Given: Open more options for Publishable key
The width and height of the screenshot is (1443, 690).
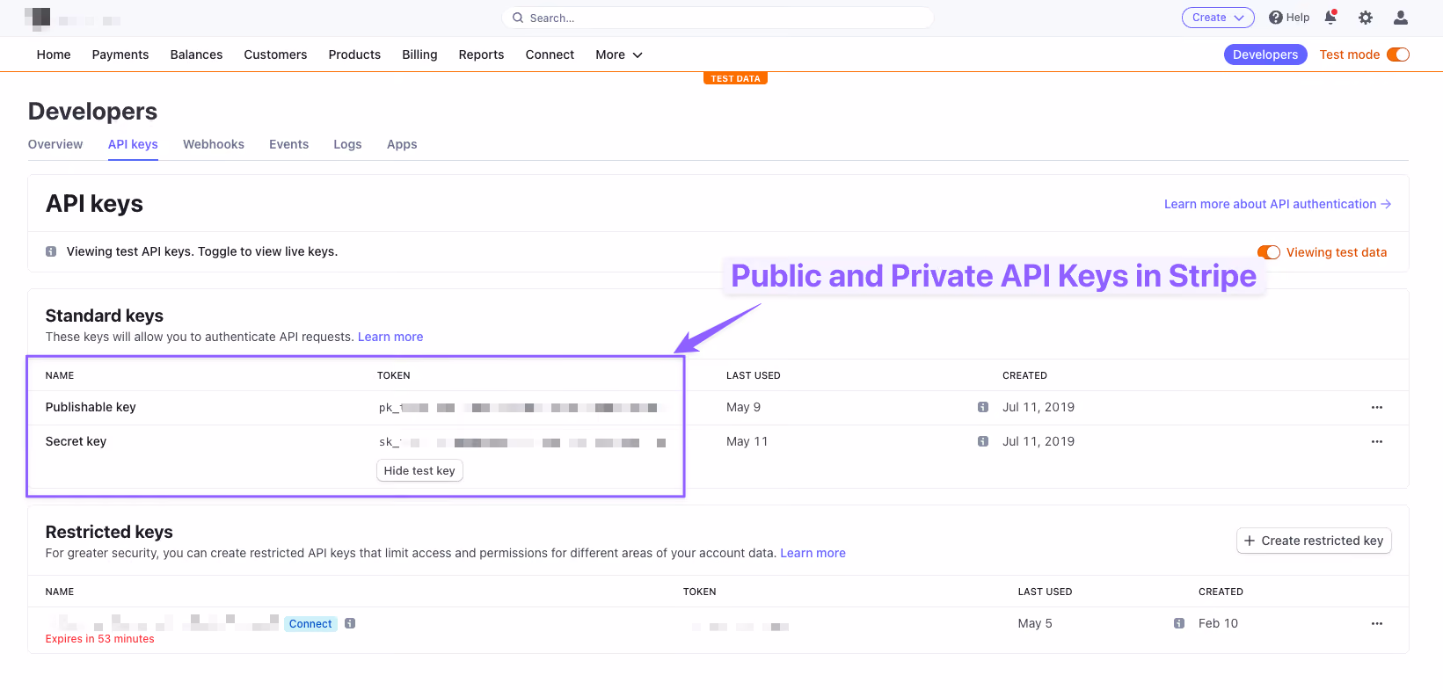Looking at the screenshot, I should [1377, 407].
